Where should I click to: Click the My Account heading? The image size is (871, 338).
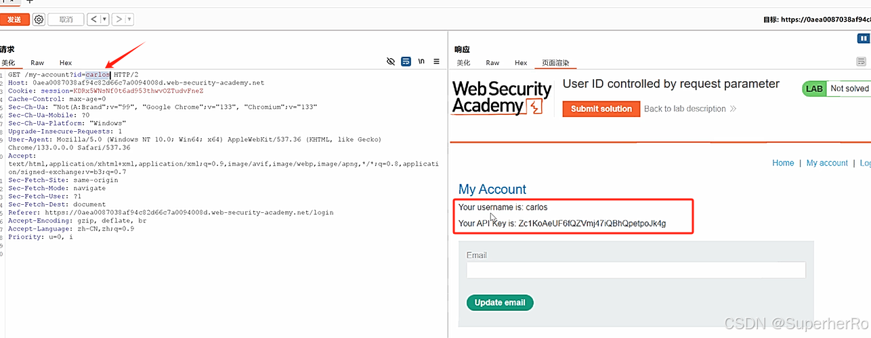click(492, 189)
